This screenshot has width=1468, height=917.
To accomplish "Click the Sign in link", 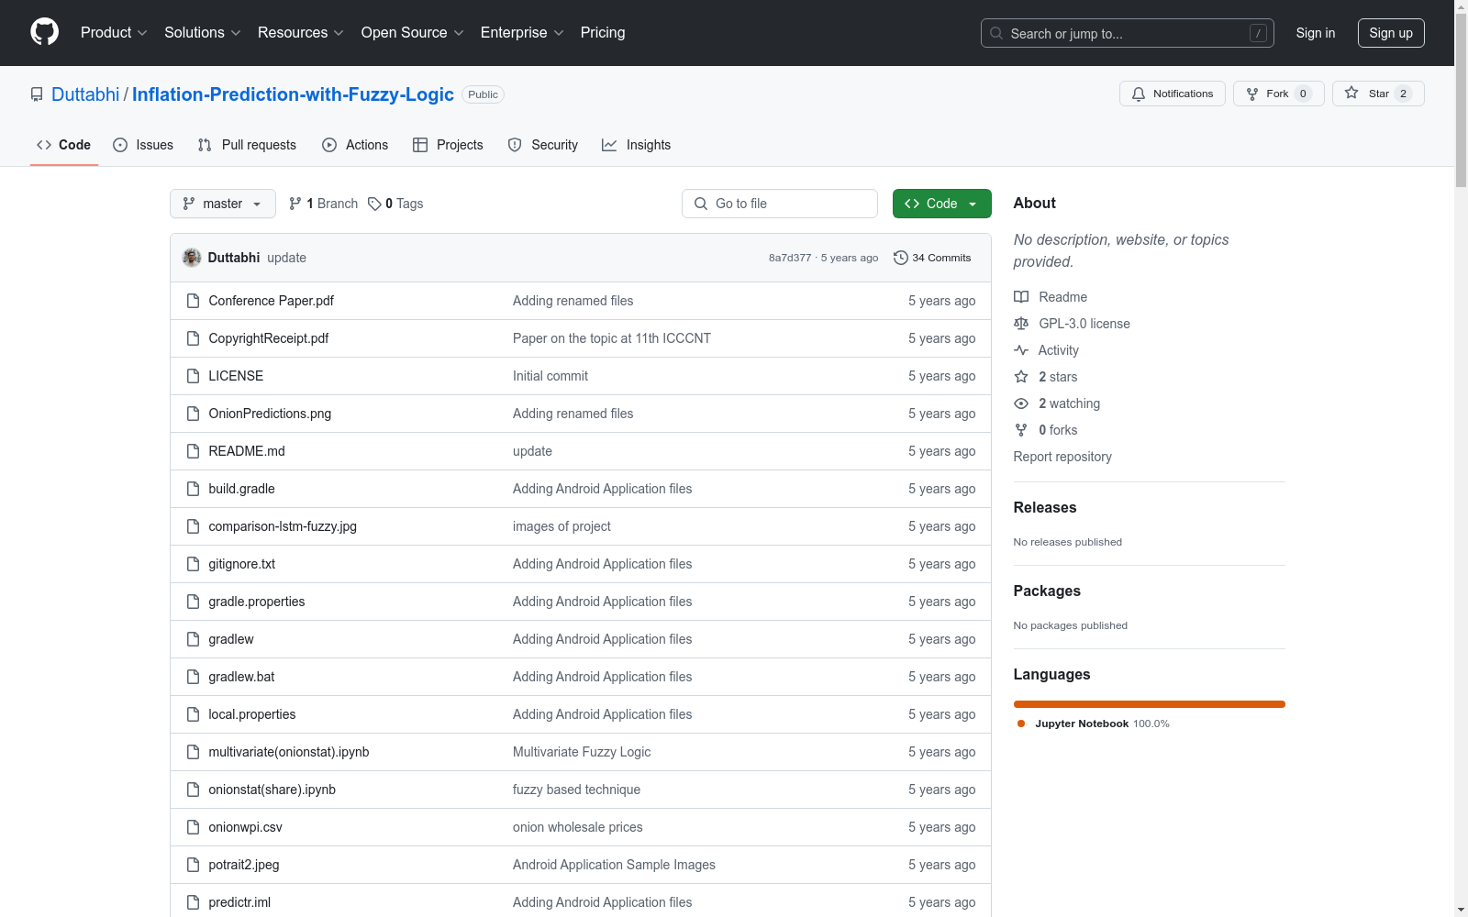I will [1316, 33].
